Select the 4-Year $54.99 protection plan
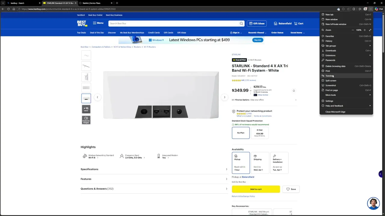Screen dimensions: 385x216 [260, 133]
